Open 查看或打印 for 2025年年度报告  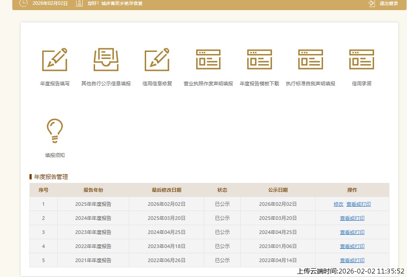click(x=358, y=204)
